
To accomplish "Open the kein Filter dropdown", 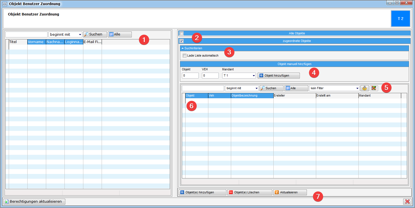I will coord(334,88).
